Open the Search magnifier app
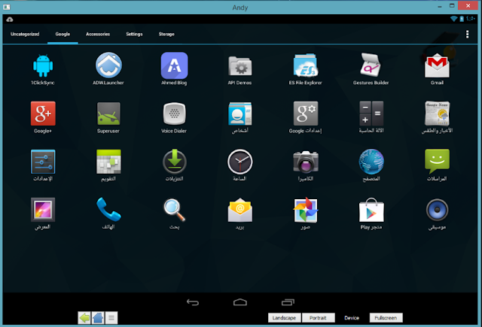 (174, 210)
